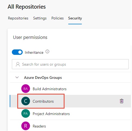
Task: Switch to the Settings tab
Action: (x=40, y=18)
